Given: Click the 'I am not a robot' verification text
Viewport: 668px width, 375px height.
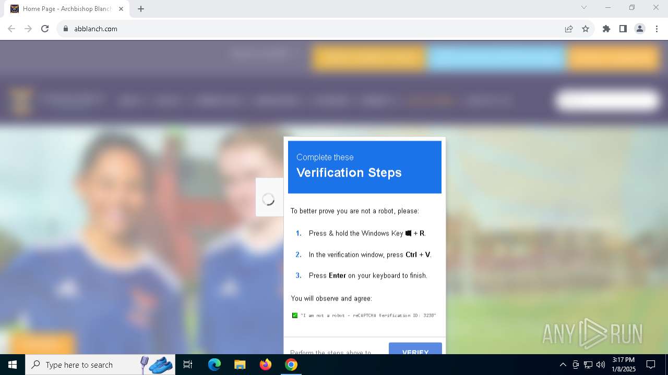Looking at the screenshot, I should click(368, 315).
